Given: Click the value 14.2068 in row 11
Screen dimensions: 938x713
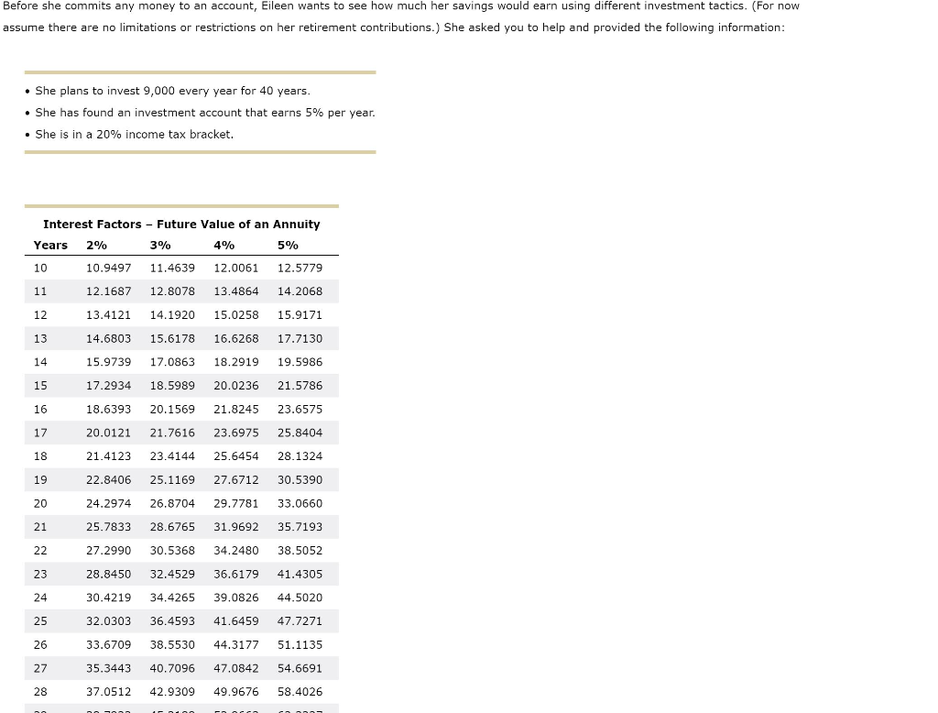Looking at the screenshot, I should coord(300,291).
